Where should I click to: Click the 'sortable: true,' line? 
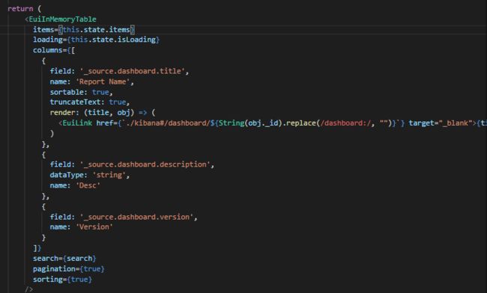point(81,92)
